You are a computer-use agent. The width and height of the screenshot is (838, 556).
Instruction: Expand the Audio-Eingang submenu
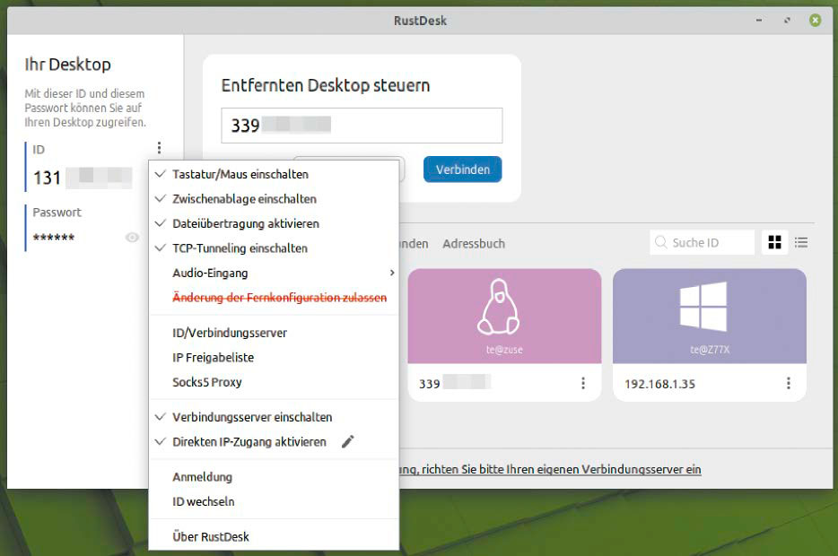click(x=275, y=273)
